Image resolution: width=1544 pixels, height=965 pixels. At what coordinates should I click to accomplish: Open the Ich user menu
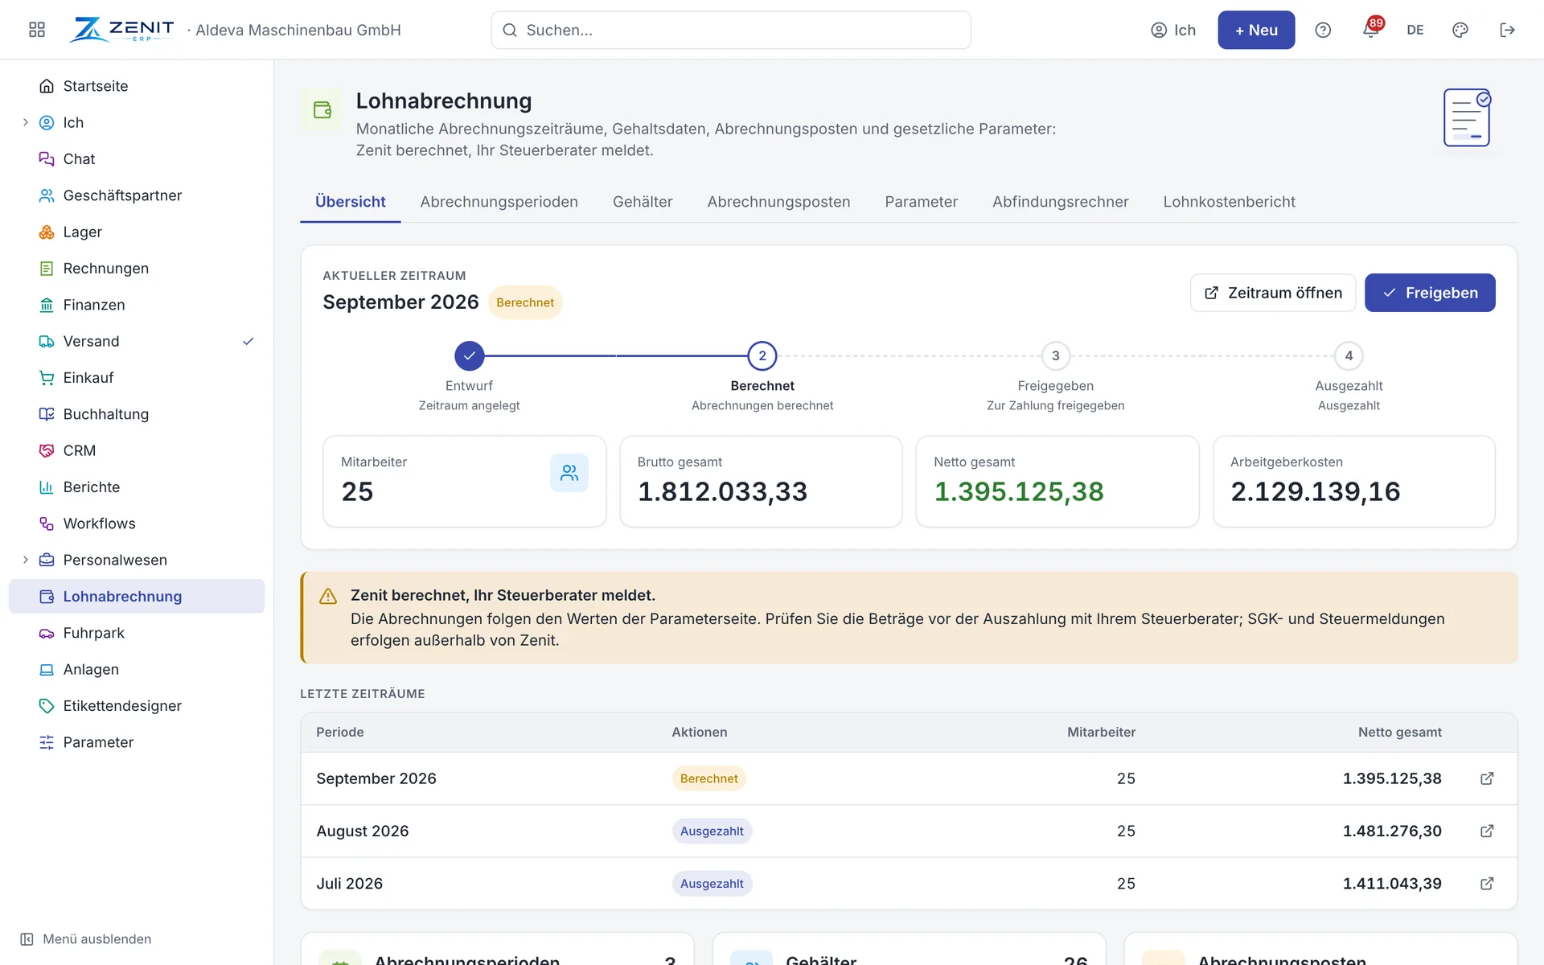1173,30
